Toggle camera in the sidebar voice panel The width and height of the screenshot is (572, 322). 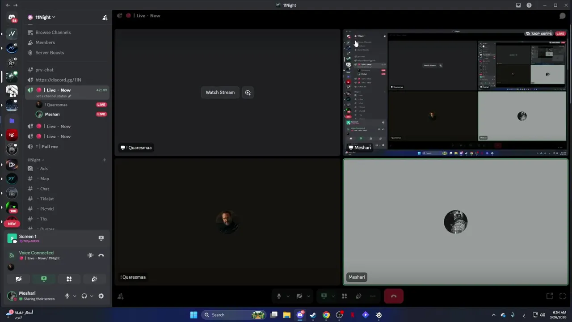pos(19,279)
